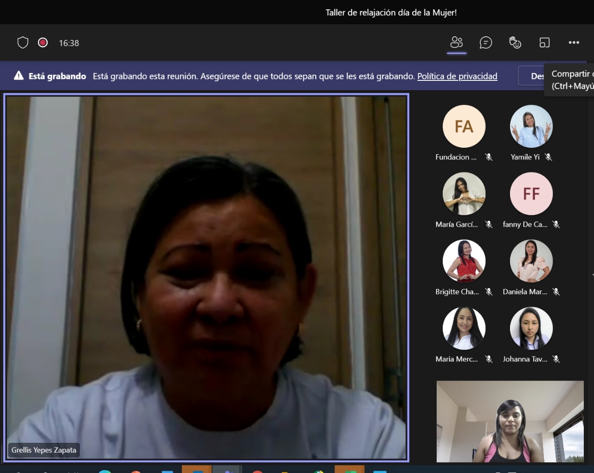Click the self-view camera thumbnail
The width and height of the screenshot is (594, 473).
(x=510, y=421)
